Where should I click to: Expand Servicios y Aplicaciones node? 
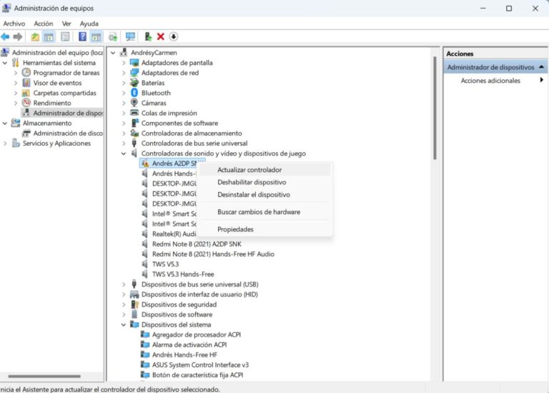click(6, 143)
